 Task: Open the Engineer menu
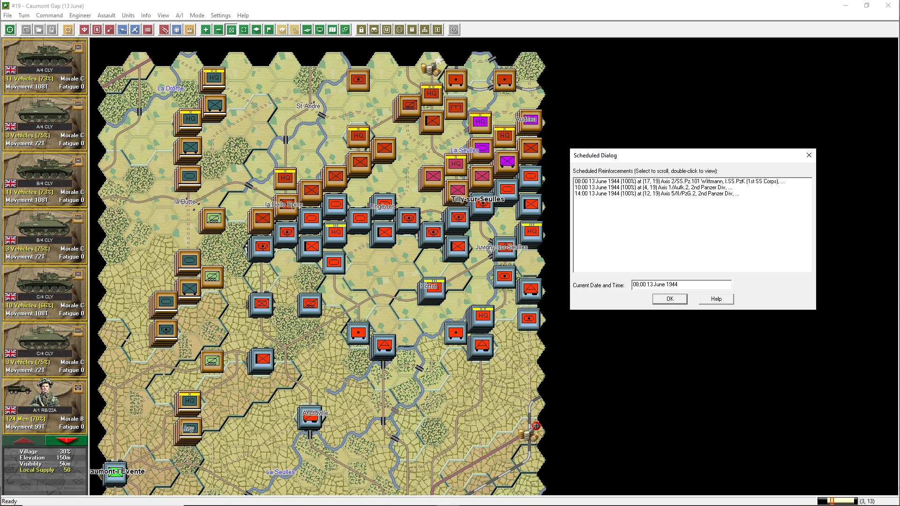point(80,15)
